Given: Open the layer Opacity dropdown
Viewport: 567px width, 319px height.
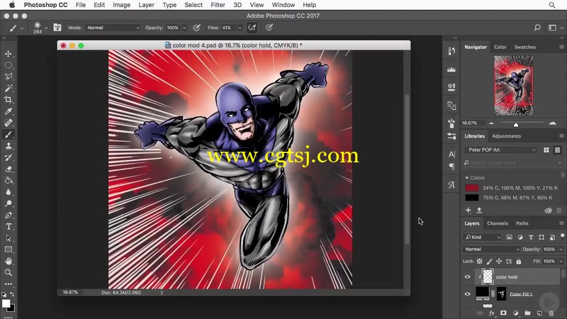Looking at the screenshot, I should (561, 250).
